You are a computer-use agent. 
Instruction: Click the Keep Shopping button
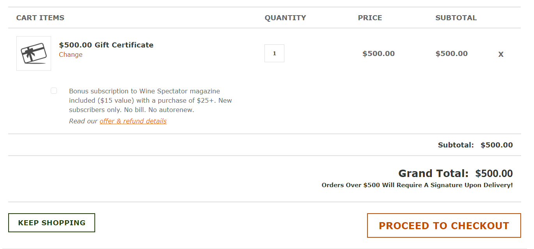point(51,223)
